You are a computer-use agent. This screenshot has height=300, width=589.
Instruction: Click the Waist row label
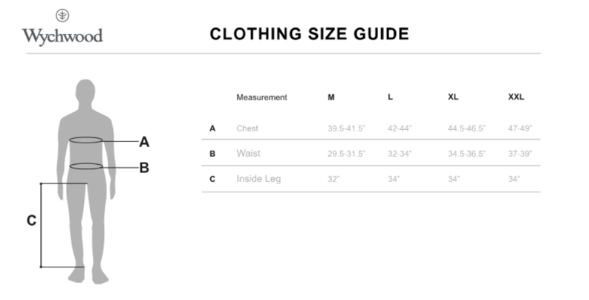[x=248, y=154]
